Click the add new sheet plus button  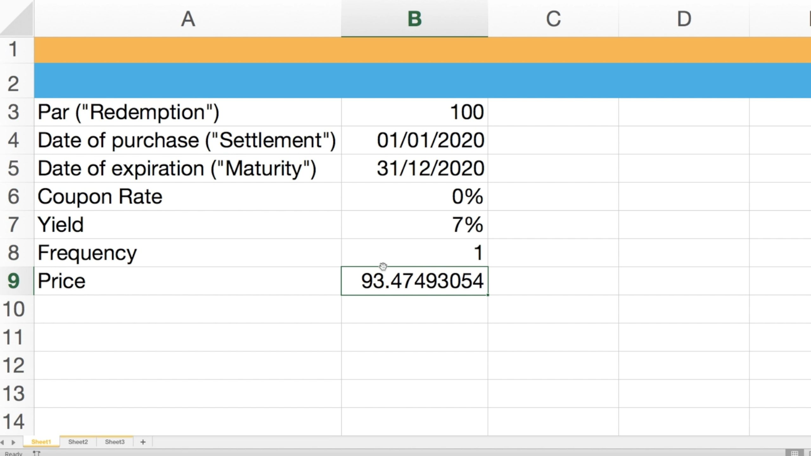pos(143,442)
